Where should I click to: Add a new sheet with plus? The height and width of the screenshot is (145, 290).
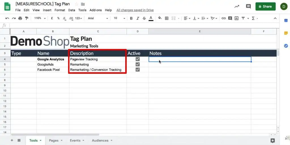click(12, 140)
